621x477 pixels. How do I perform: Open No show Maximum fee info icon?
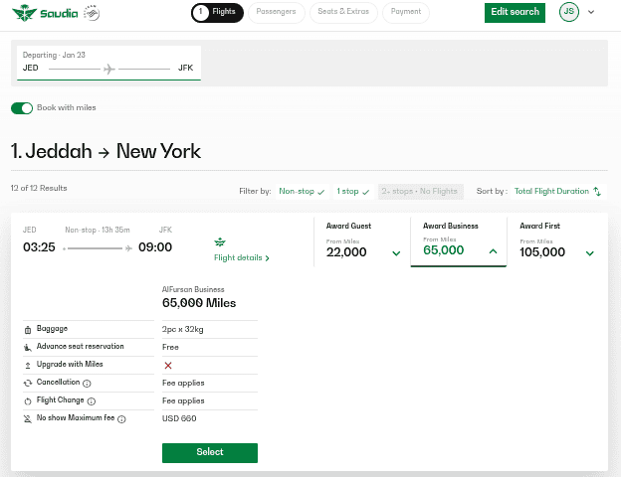coord(122,419)
